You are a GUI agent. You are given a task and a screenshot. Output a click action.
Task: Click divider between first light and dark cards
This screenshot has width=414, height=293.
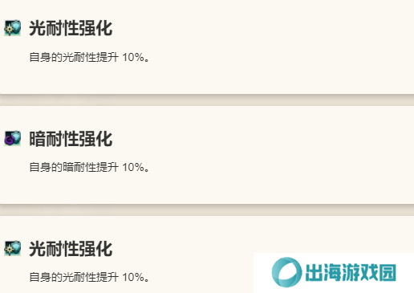[207, 100]
